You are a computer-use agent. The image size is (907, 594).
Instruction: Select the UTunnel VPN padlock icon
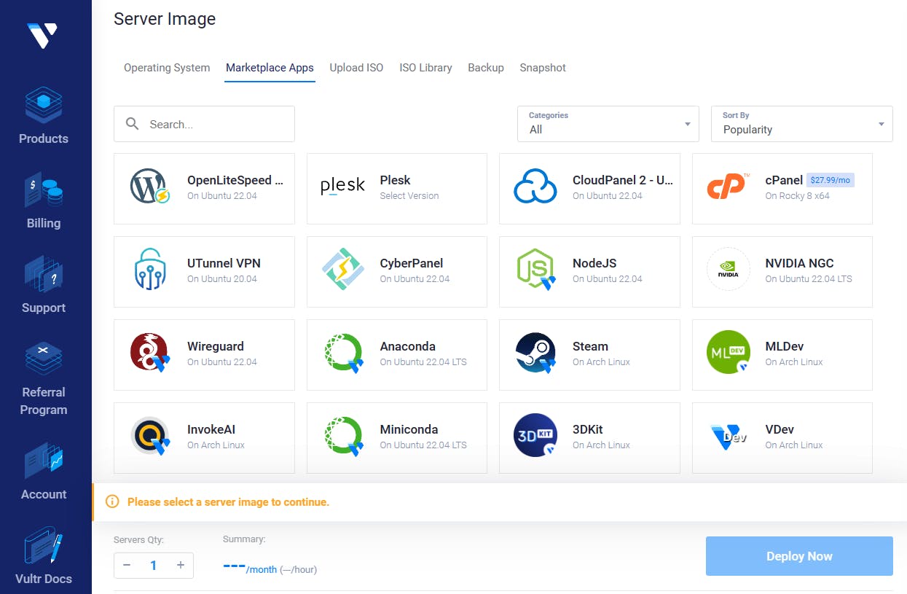pos(151,270)
